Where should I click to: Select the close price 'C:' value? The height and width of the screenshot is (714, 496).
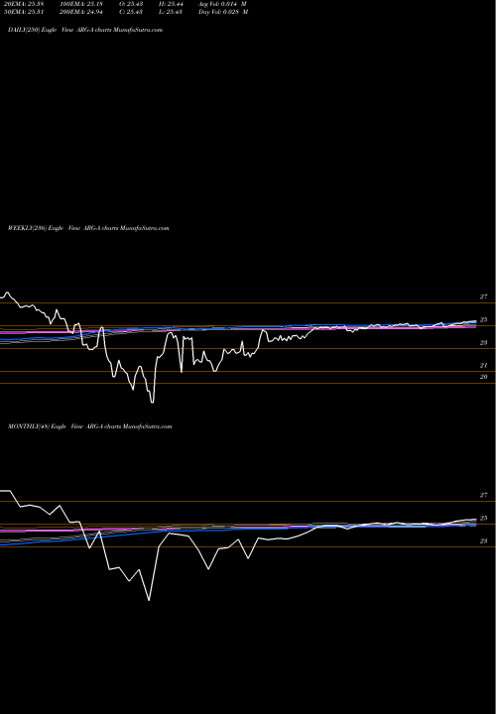132,12
